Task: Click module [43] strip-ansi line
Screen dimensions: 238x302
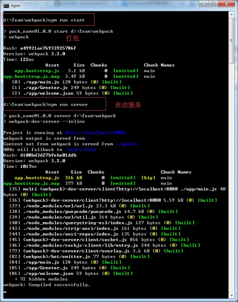Action: (x=95, y=228)
